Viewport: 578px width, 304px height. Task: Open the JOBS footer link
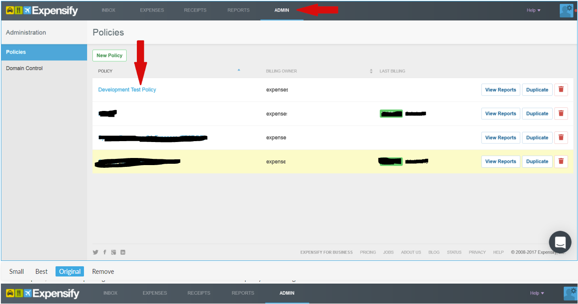(x=388, y=252)
